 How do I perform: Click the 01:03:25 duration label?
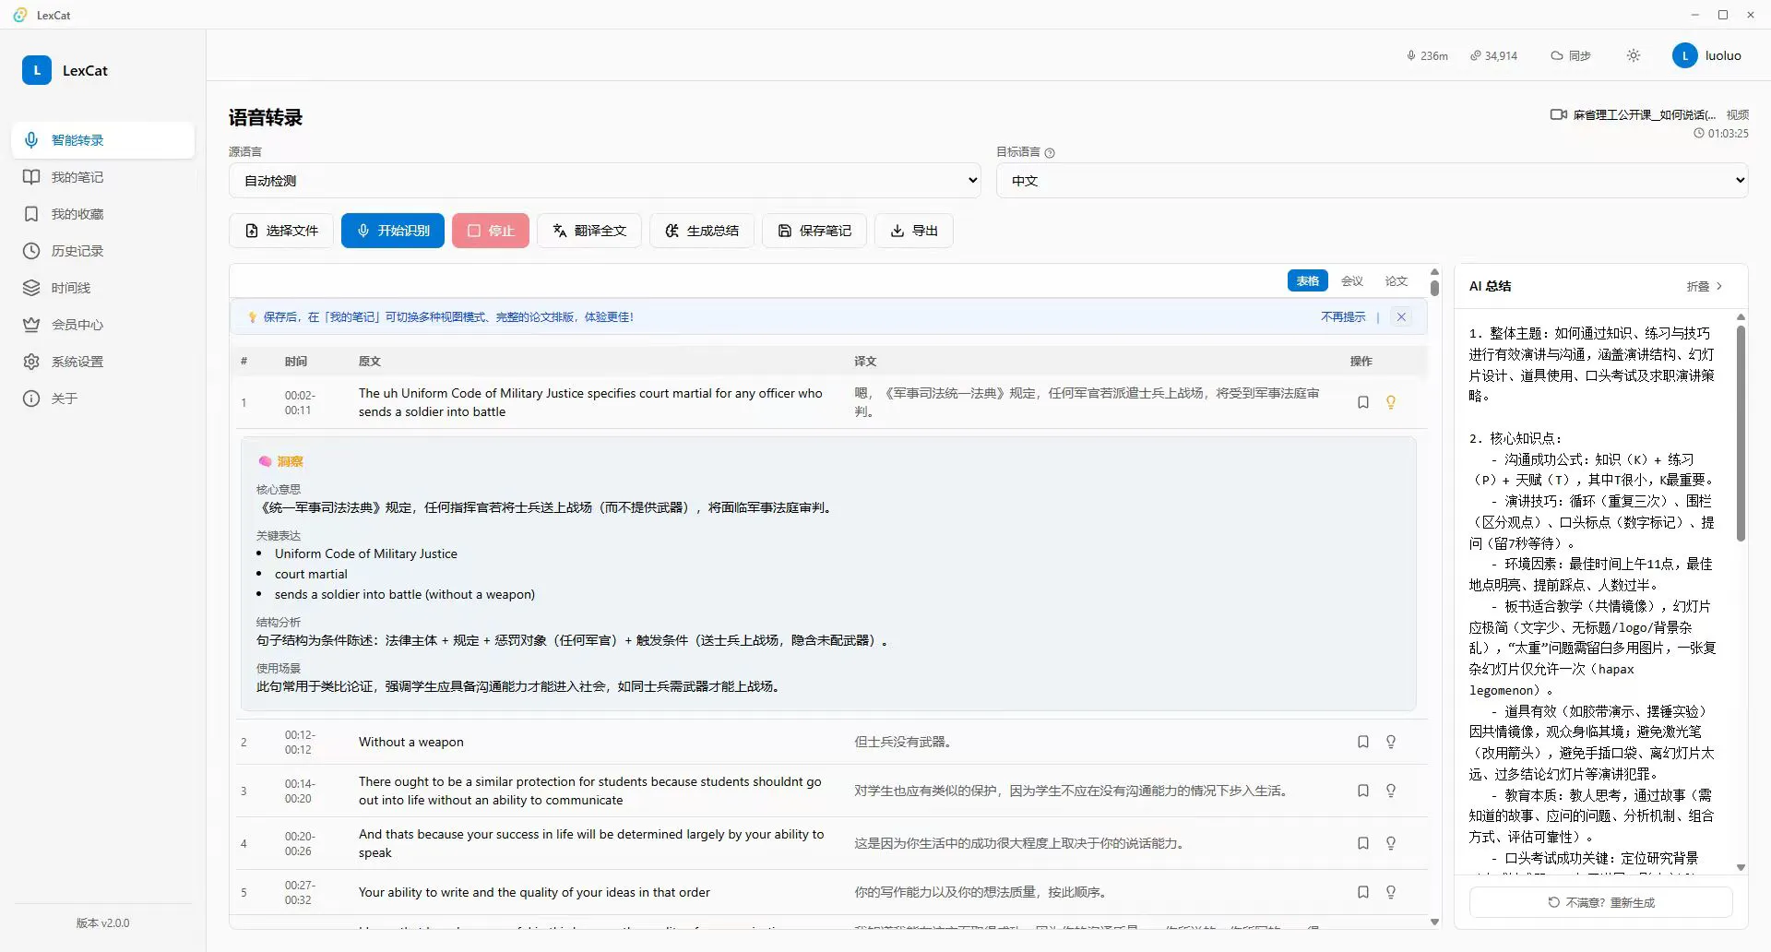[1721, 134]
